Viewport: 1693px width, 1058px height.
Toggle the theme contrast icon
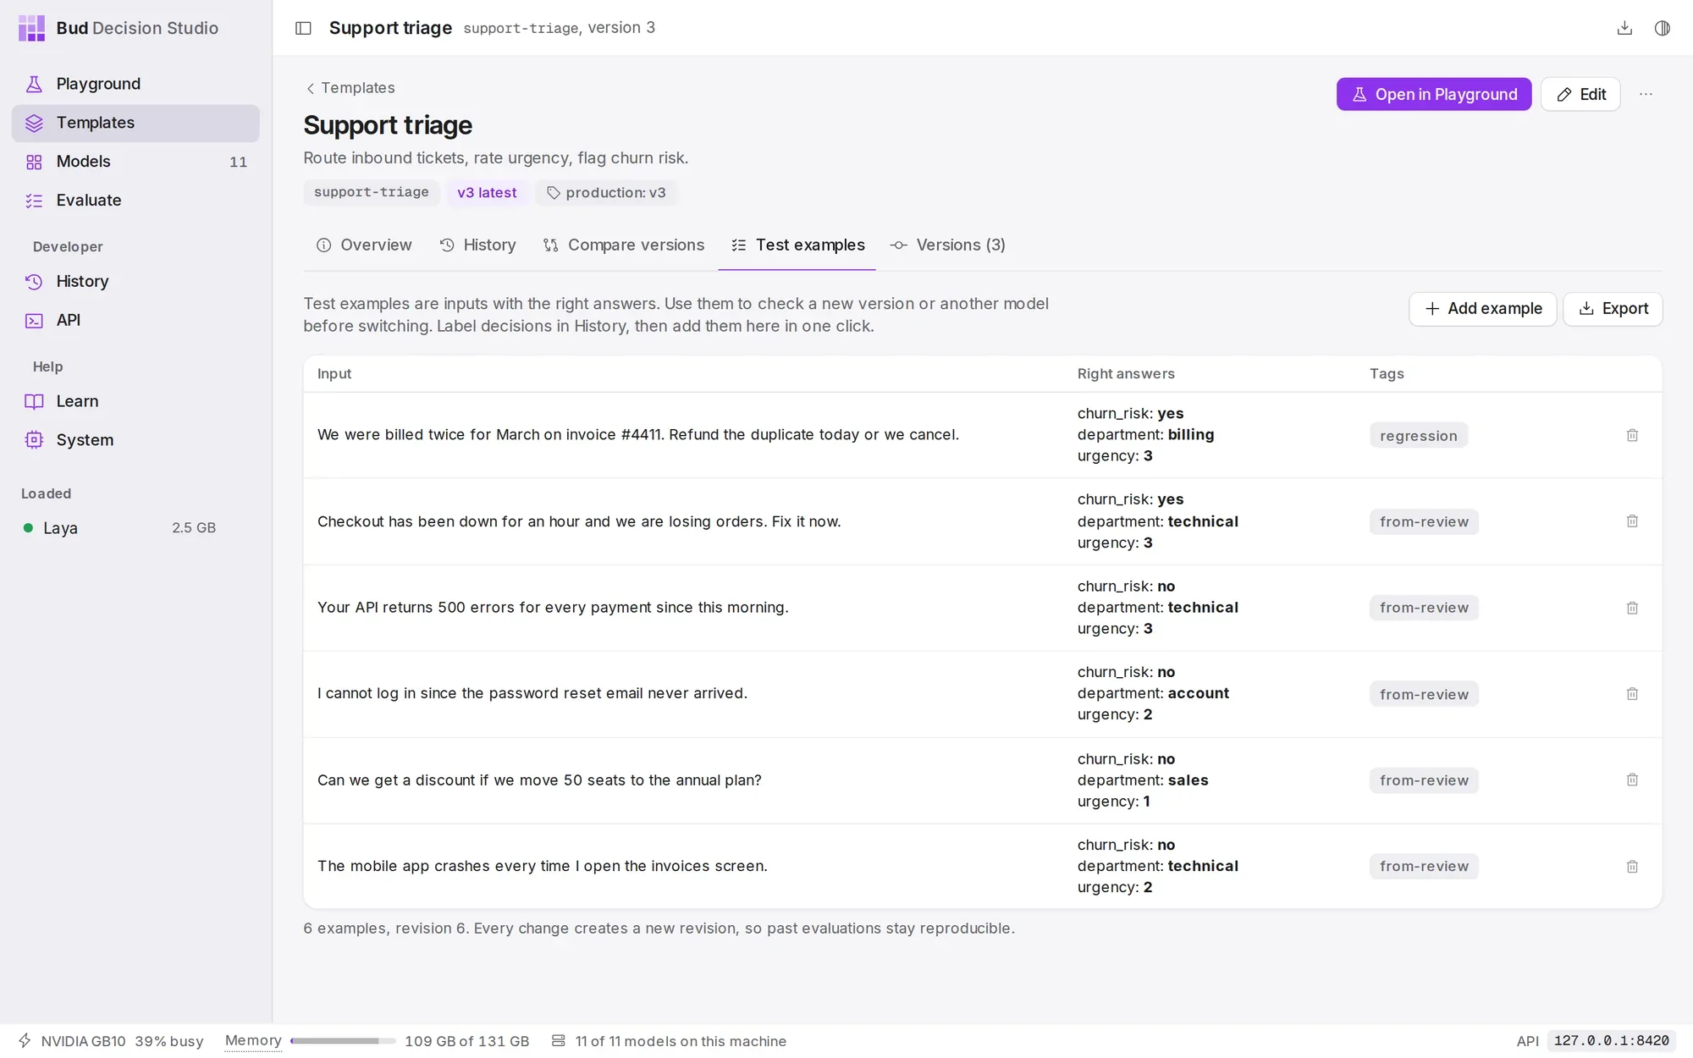point(1663,28)
